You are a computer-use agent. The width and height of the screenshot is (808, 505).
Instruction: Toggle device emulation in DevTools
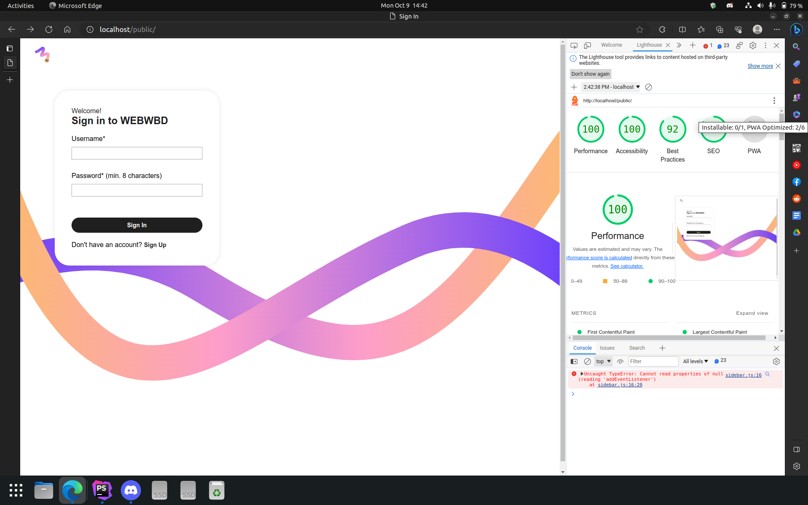point(587,45)
